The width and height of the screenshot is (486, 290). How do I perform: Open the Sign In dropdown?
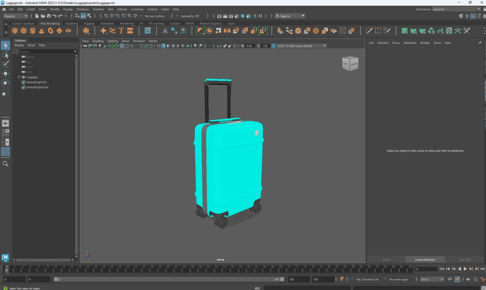290,16
